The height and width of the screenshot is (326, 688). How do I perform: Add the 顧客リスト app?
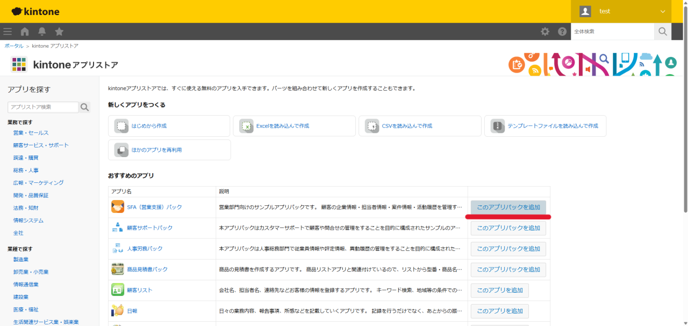(499, 290)
